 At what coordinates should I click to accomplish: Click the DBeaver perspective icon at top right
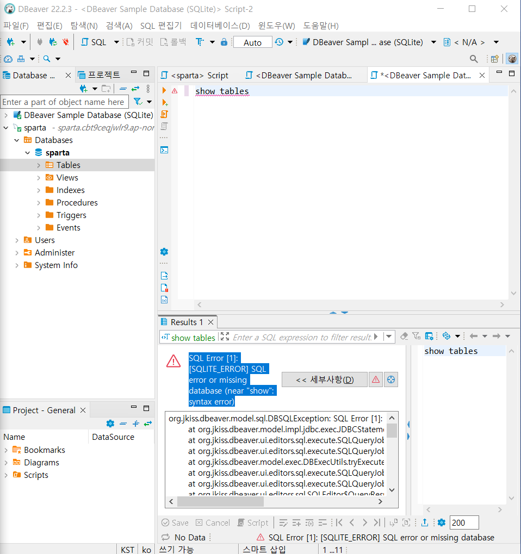pos(512,59)
